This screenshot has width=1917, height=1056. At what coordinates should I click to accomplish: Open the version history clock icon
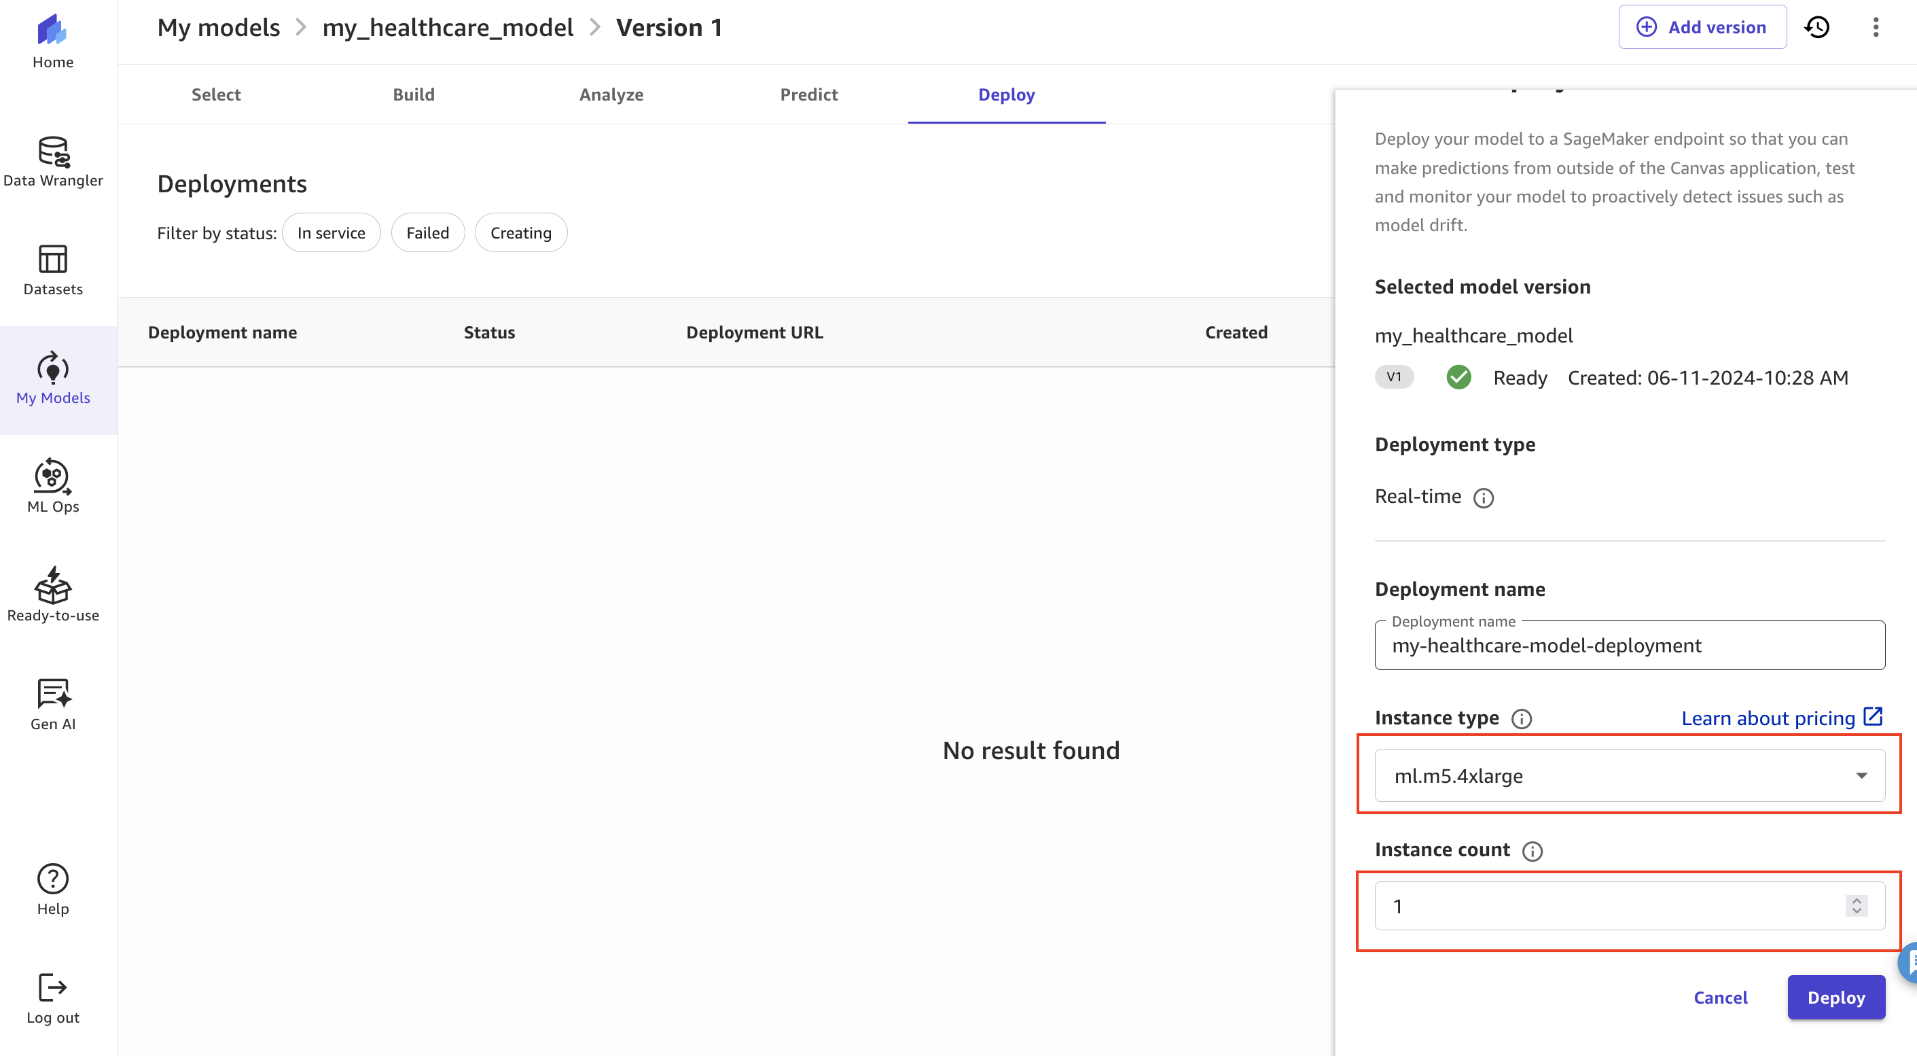point(1817,27)
